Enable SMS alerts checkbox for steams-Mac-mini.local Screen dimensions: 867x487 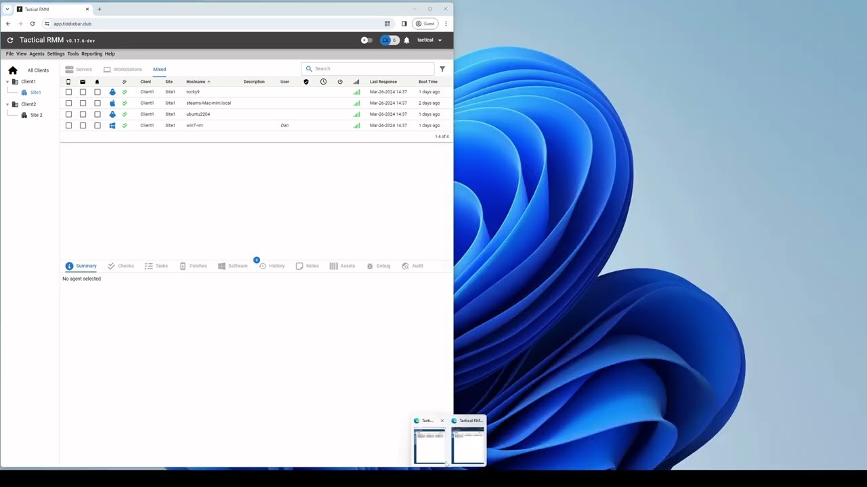pos(68,103)
